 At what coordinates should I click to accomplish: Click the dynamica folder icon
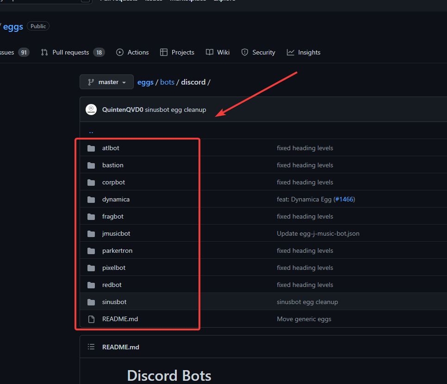(x=91, y=200)
